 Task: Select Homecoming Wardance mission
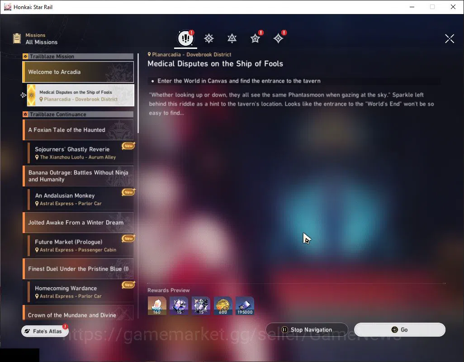point(80,292)
